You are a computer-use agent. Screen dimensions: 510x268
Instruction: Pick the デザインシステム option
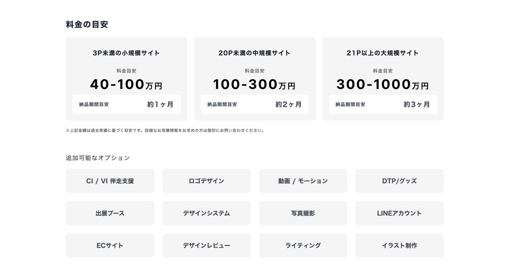click(207, 213)
